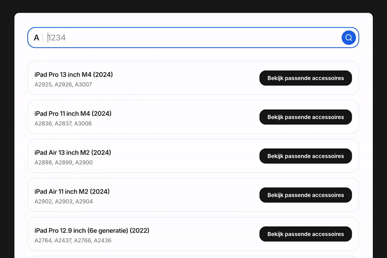
Task: Focus the model number search field
Action: pyautogui.click(x=193, y=38)
